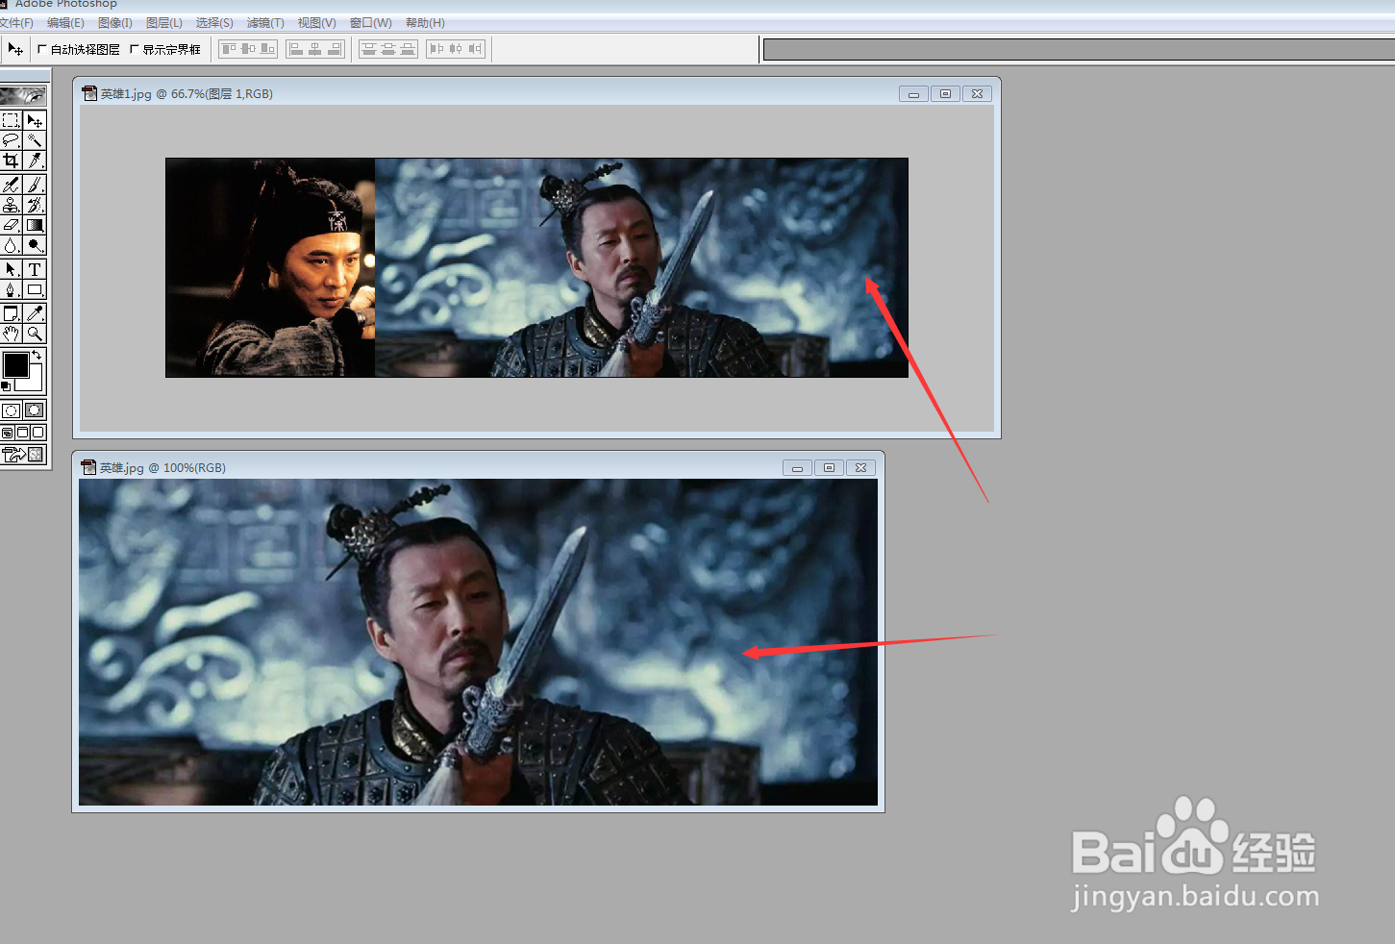The height and width of the screenshot is (944, 1395).
Task: Click the Move tool icon in options bar
Action: 15,49
